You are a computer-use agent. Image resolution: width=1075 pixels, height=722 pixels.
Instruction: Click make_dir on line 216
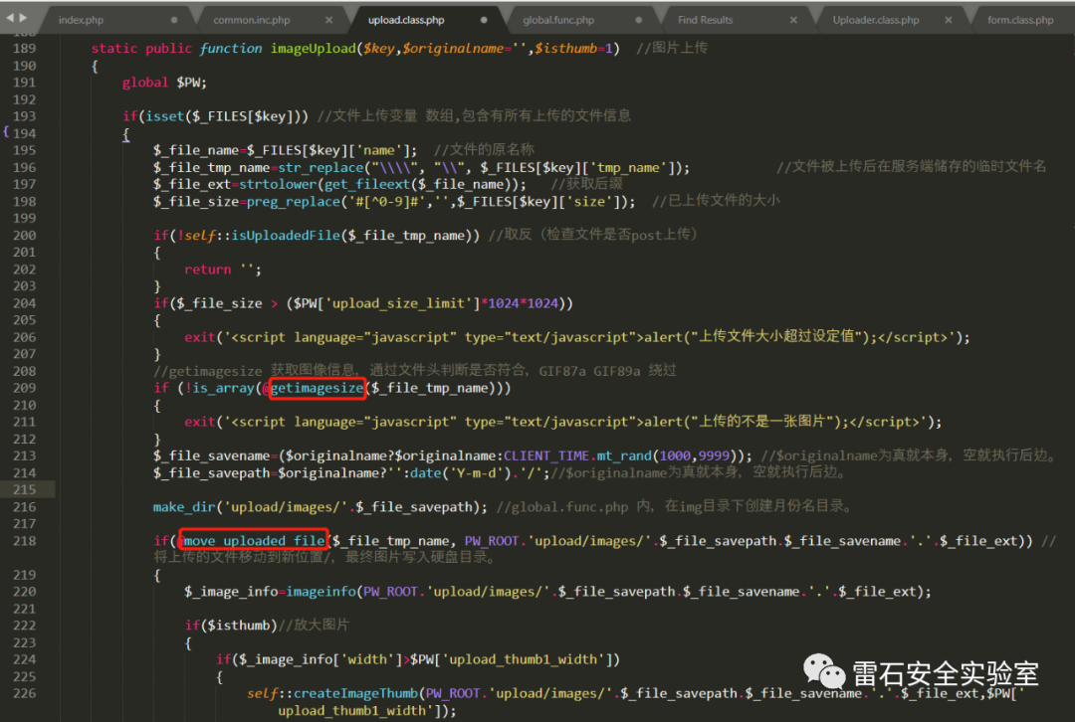(x=184, y=507)
